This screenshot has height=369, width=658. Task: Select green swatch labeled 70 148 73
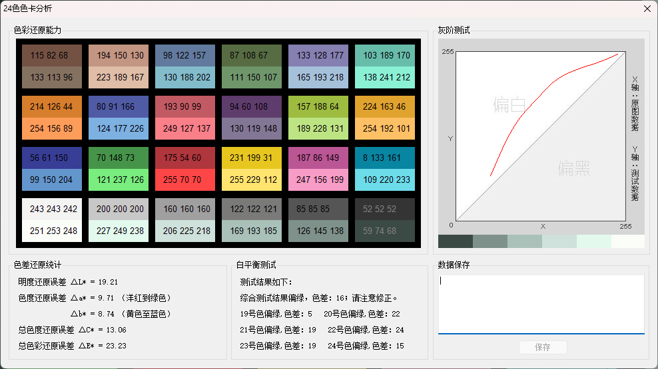click(119, 158)
